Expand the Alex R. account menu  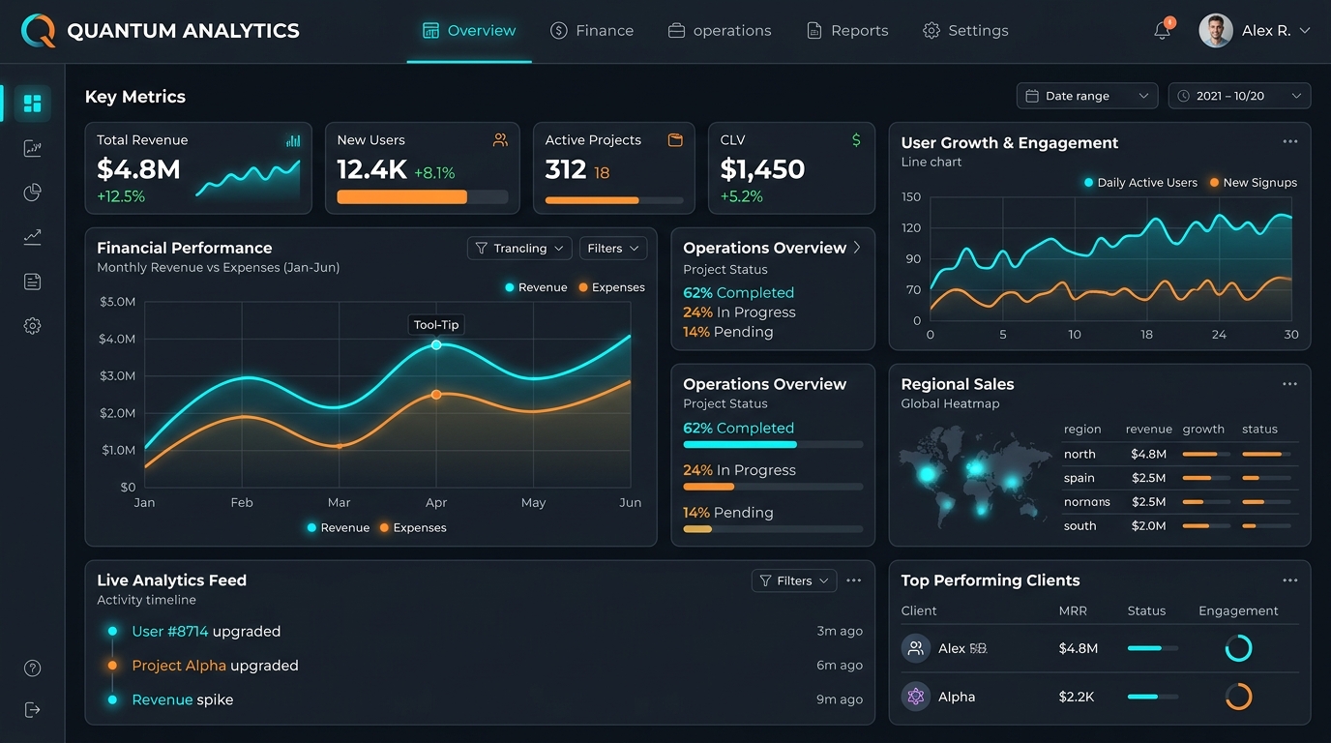(x=1305, y=31)
